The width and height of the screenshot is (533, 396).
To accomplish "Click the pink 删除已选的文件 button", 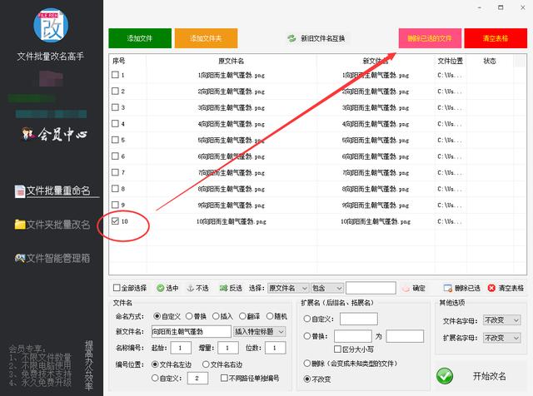I will coord(430,38).
